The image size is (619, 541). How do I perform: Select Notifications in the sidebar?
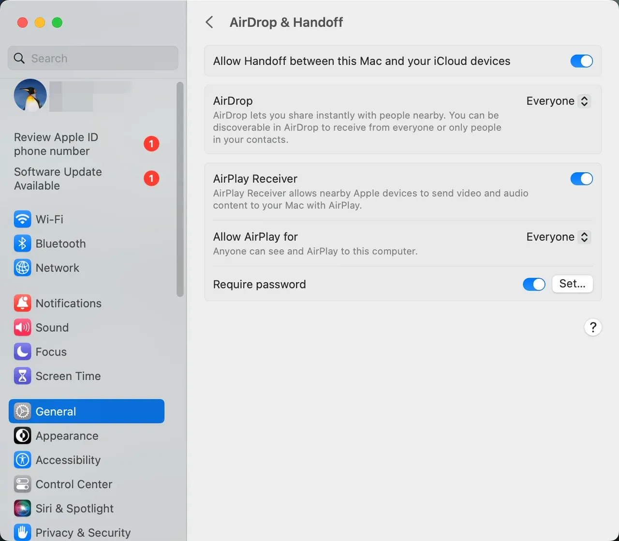(x=87, y=303)
